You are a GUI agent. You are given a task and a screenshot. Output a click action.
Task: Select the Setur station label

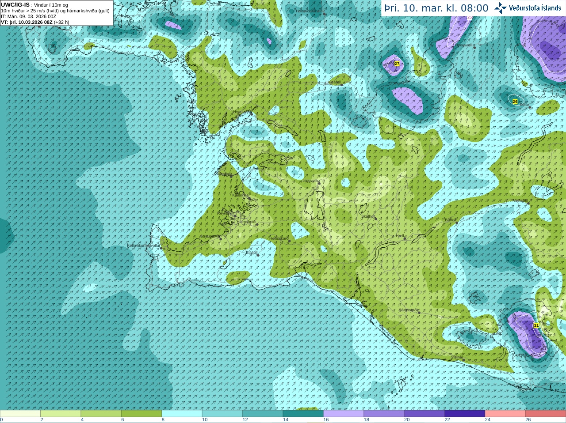[x=524, y=105]
